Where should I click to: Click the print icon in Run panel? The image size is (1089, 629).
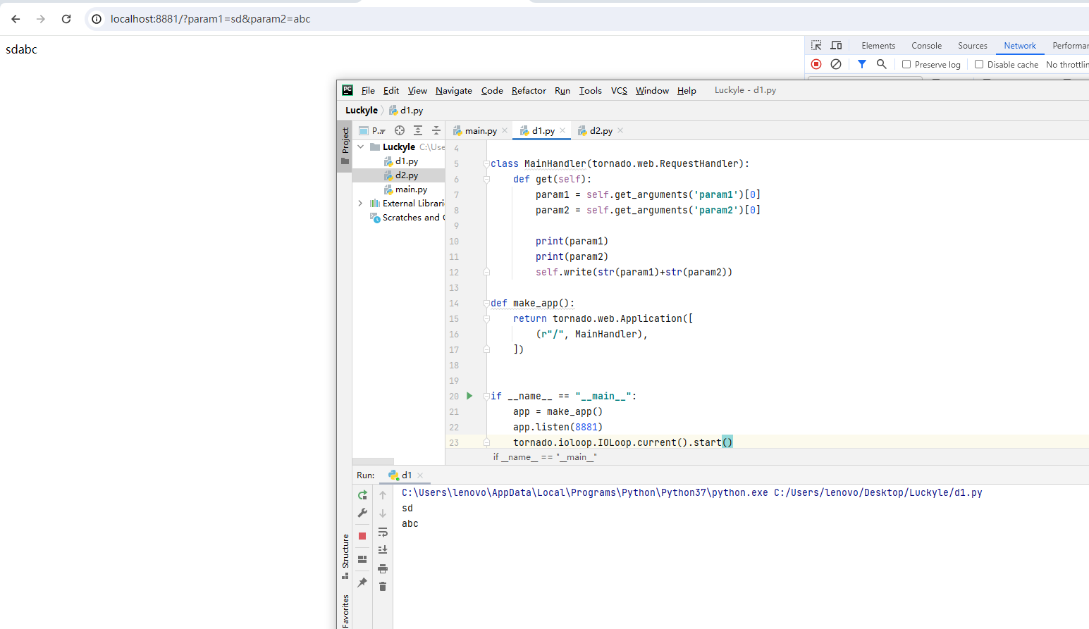click(x=383, y=568)
